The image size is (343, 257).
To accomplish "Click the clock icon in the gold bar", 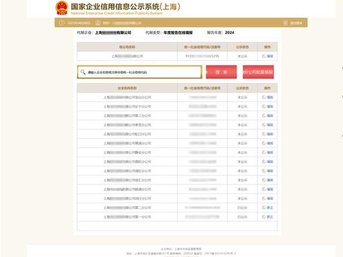I will (61, 23).
